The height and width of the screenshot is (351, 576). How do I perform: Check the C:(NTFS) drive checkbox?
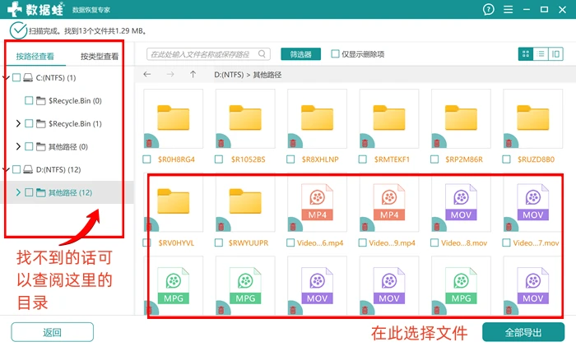(16, 77)
